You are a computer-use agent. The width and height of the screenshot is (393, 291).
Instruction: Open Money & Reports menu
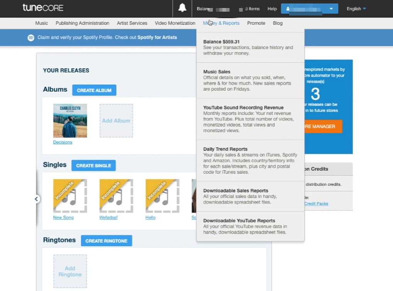[221, 23]
